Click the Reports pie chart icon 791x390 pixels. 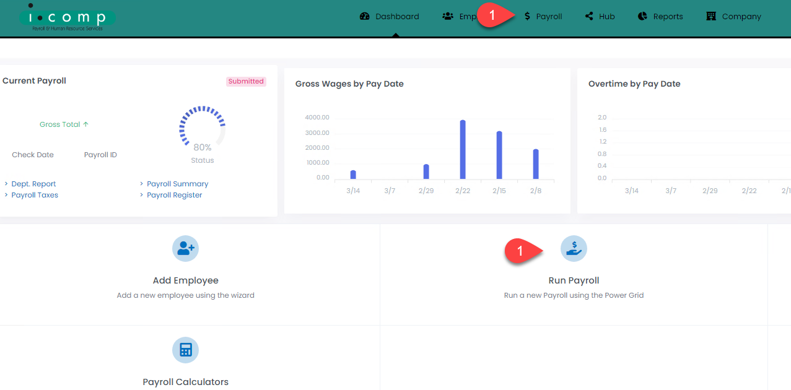pyautogui.click(x=642, y=17)
